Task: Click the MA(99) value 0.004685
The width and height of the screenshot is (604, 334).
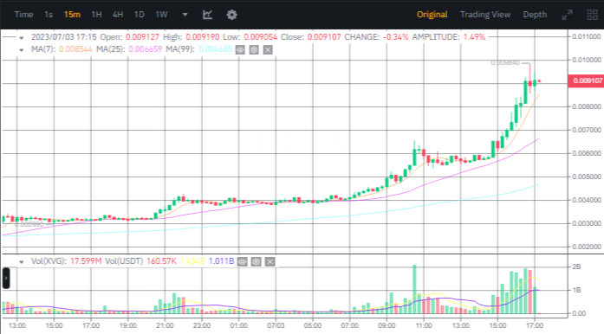Action: (x=215, y=49)
